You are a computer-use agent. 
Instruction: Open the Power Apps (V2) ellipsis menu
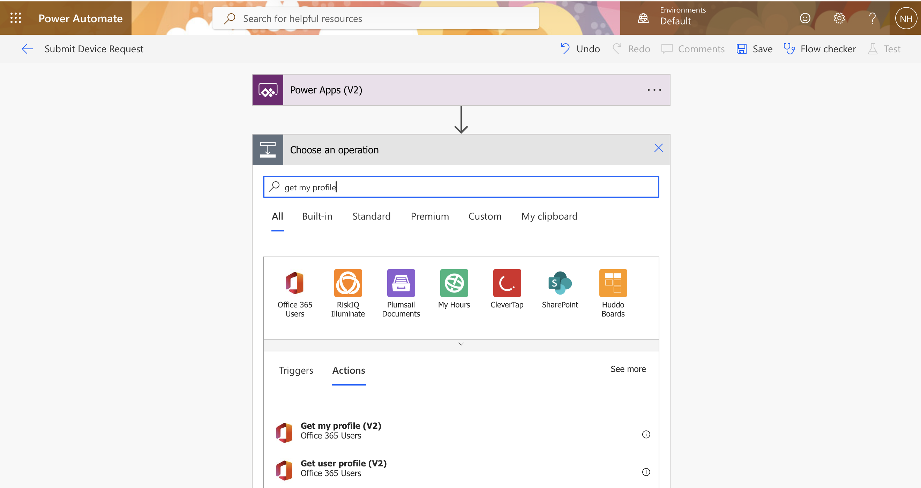(654, 90)
